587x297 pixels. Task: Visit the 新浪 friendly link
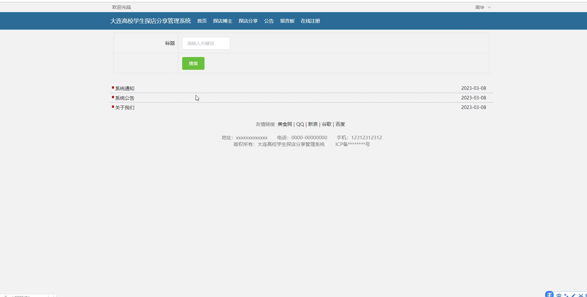tap(313, 124)
